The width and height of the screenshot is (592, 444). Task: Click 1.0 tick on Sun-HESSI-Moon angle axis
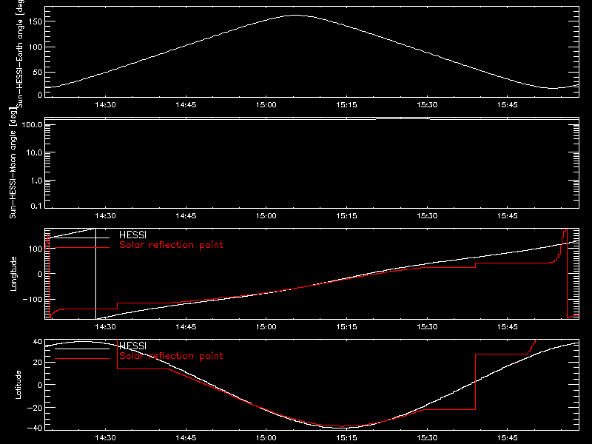pos(36,181)
